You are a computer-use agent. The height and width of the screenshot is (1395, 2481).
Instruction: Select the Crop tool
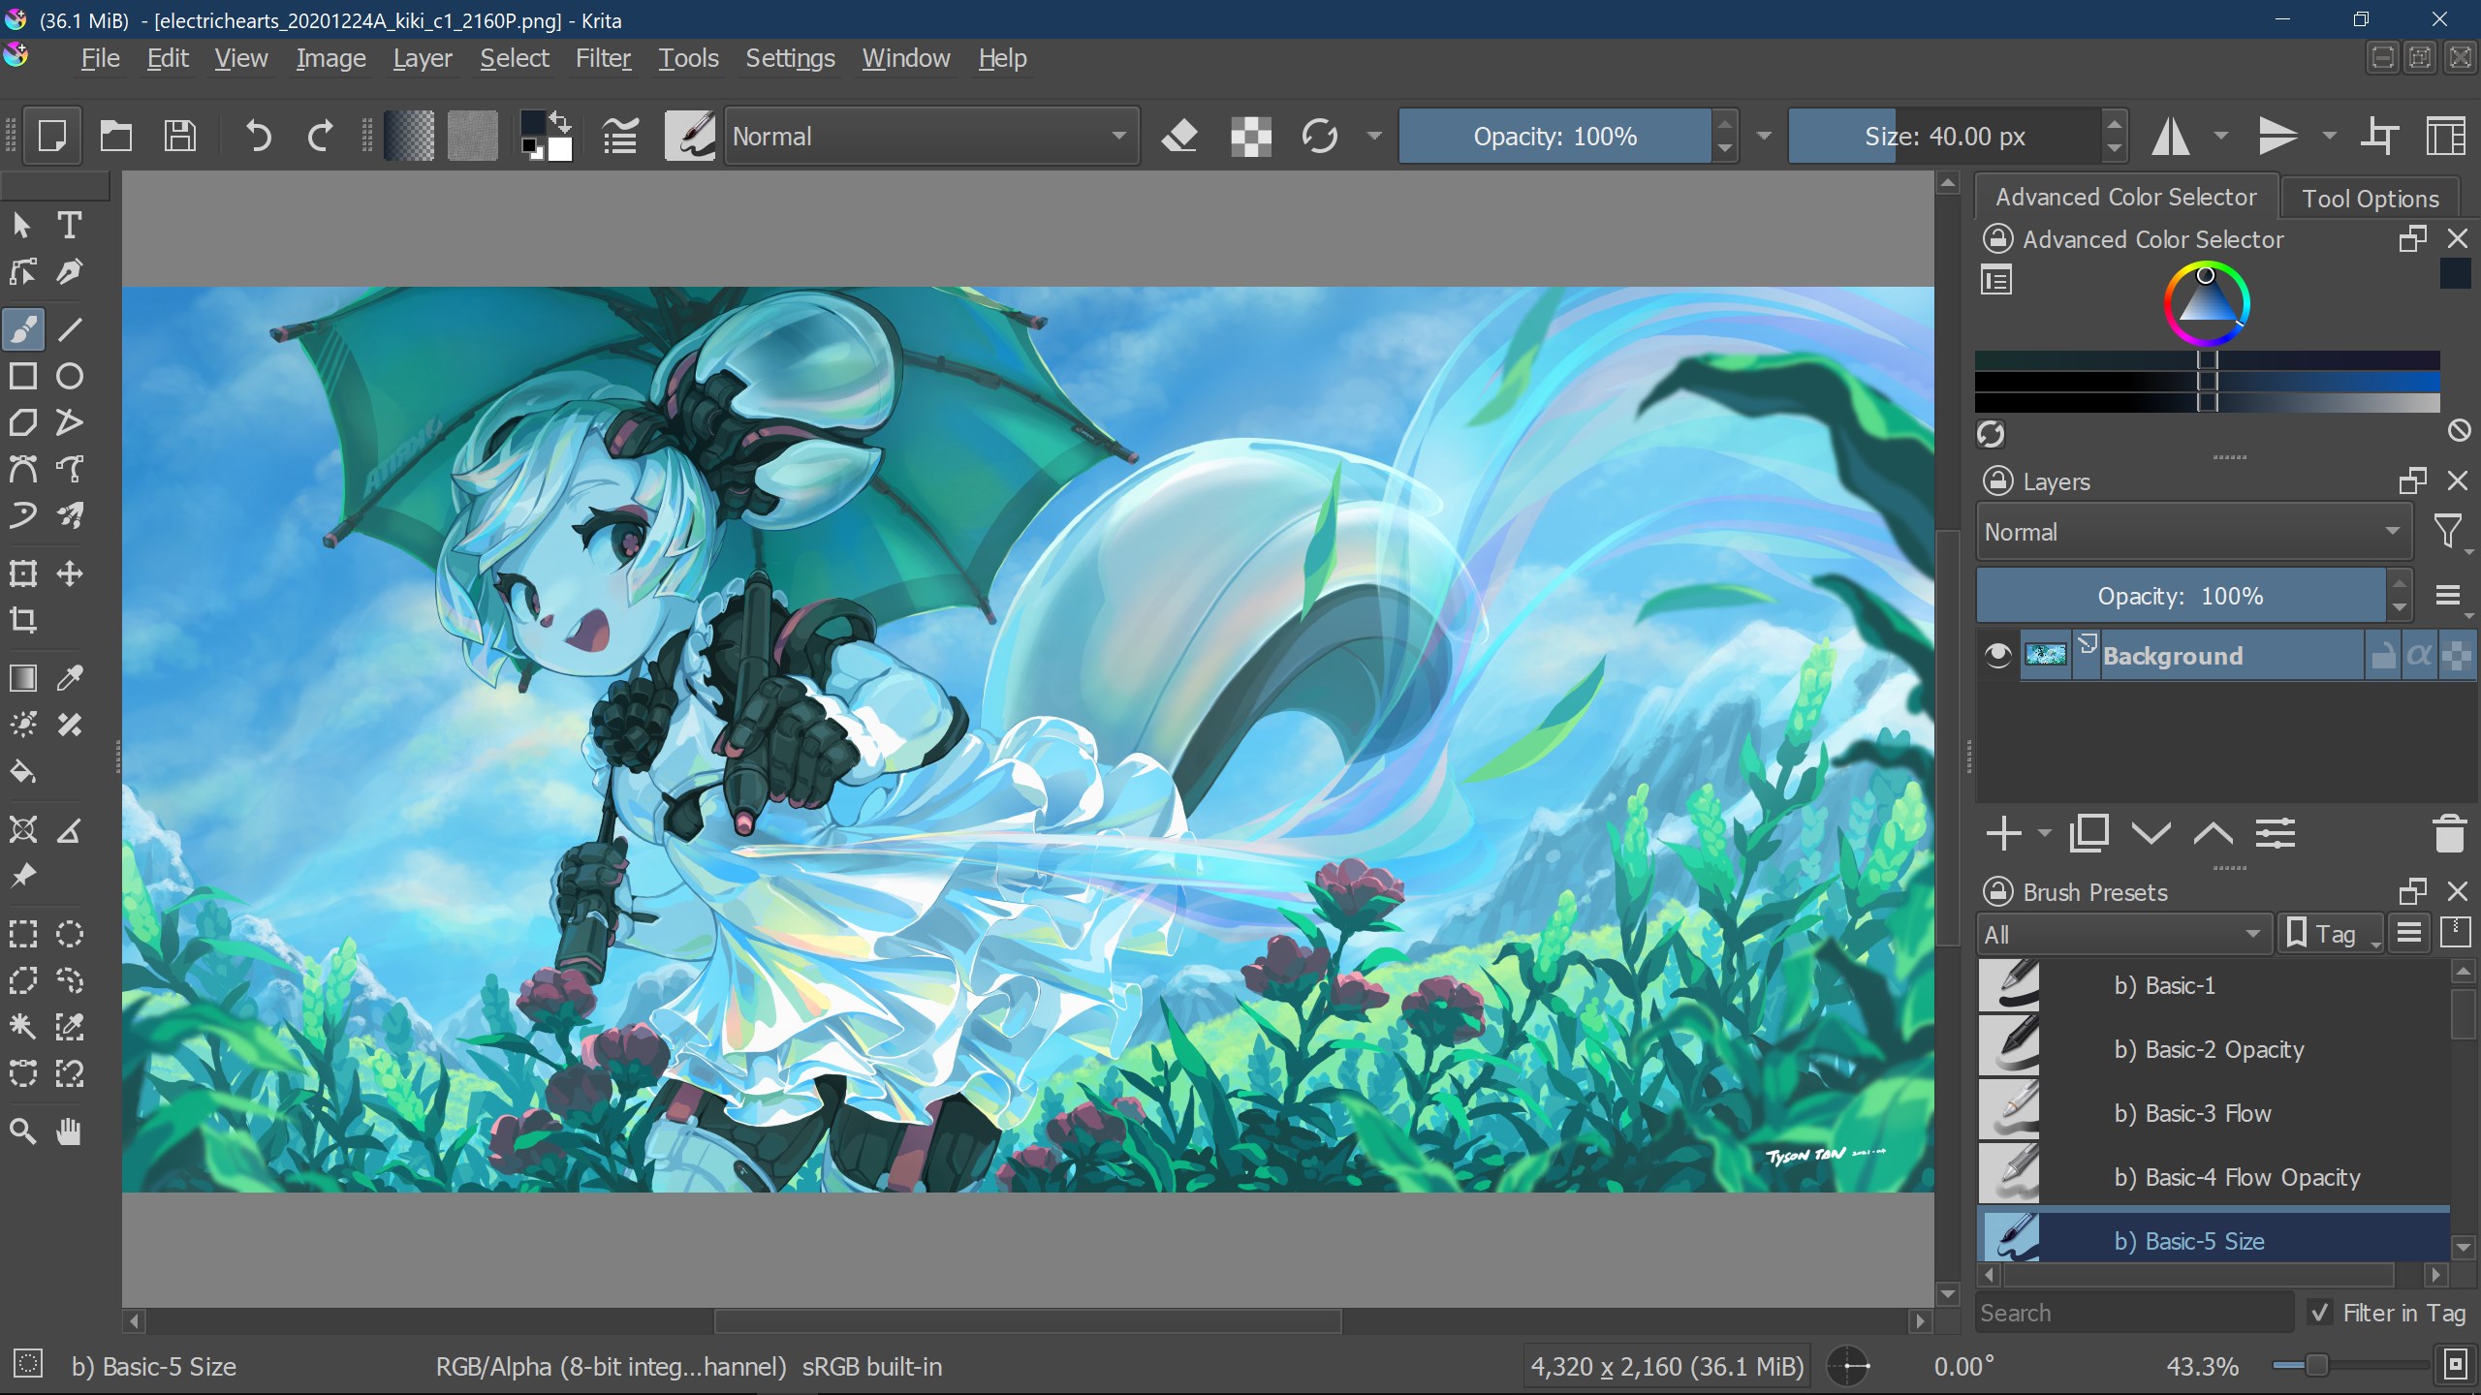[x=23, y=621]
